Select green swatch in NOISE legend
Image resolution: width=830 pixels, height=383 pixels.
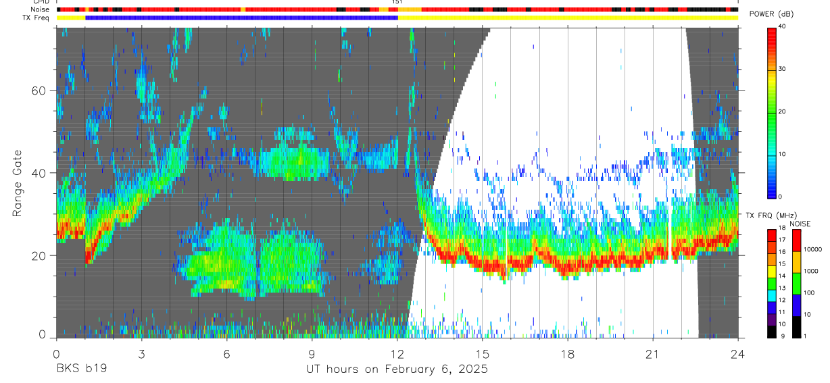(x=796, y=284)
